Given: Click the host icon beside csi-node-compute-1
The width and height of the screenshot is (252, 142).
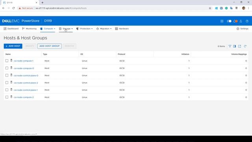Looking at the screenshot, I should point(11,60).
